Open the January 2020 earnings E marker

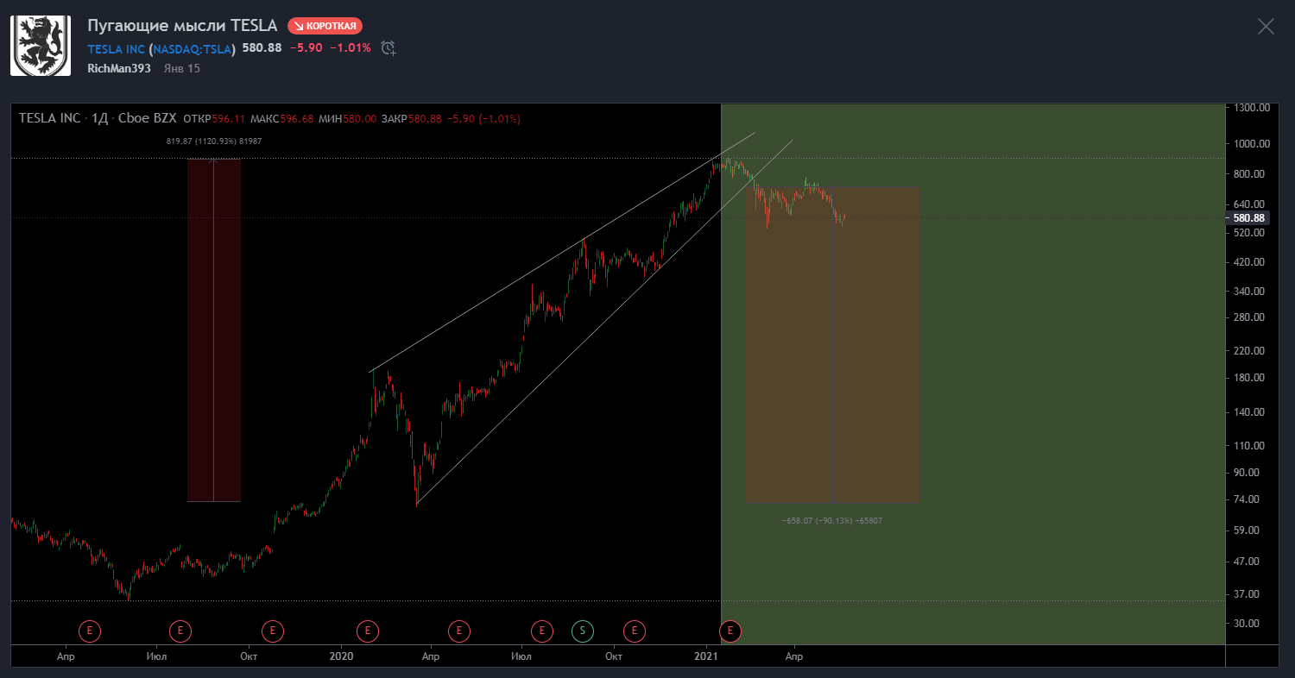click(x=368, y=631)
